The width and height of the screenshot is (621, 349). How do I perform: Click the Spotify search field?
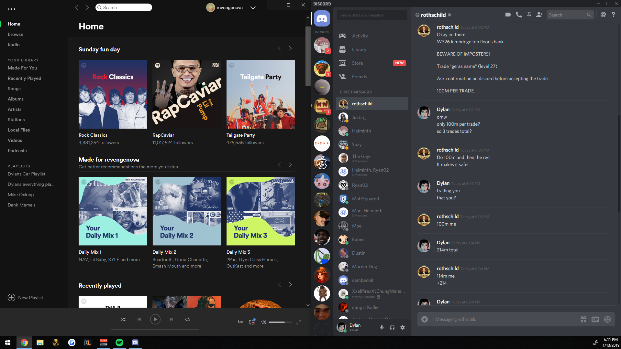coord(124,7)
